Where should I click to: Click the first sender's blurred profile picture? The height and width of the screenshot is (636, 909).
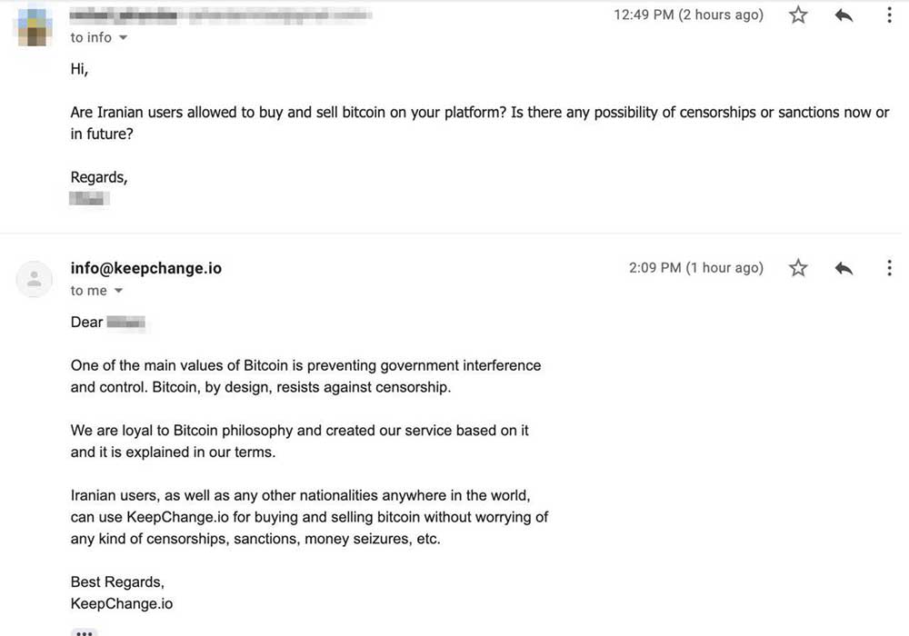click(x=35, y=24)
